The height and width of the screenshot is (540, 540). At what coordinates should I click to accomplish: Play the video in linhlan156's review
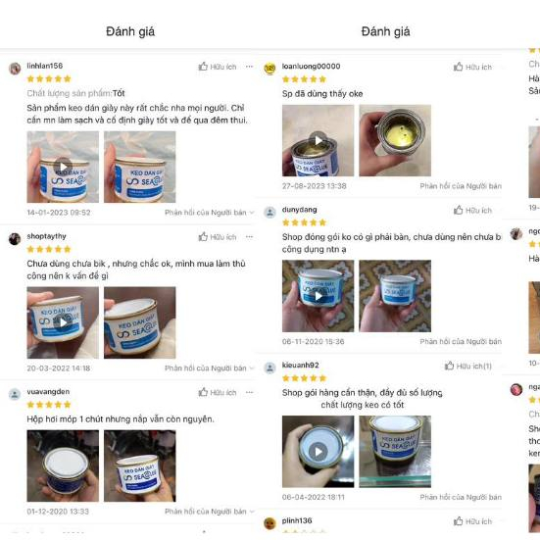coord(63,167)
